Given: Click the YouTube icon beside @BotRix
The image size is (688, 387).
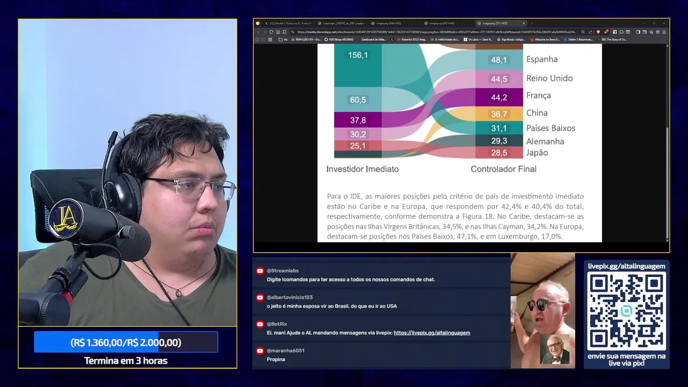Looking at the screenshot, I should [260, 324].
